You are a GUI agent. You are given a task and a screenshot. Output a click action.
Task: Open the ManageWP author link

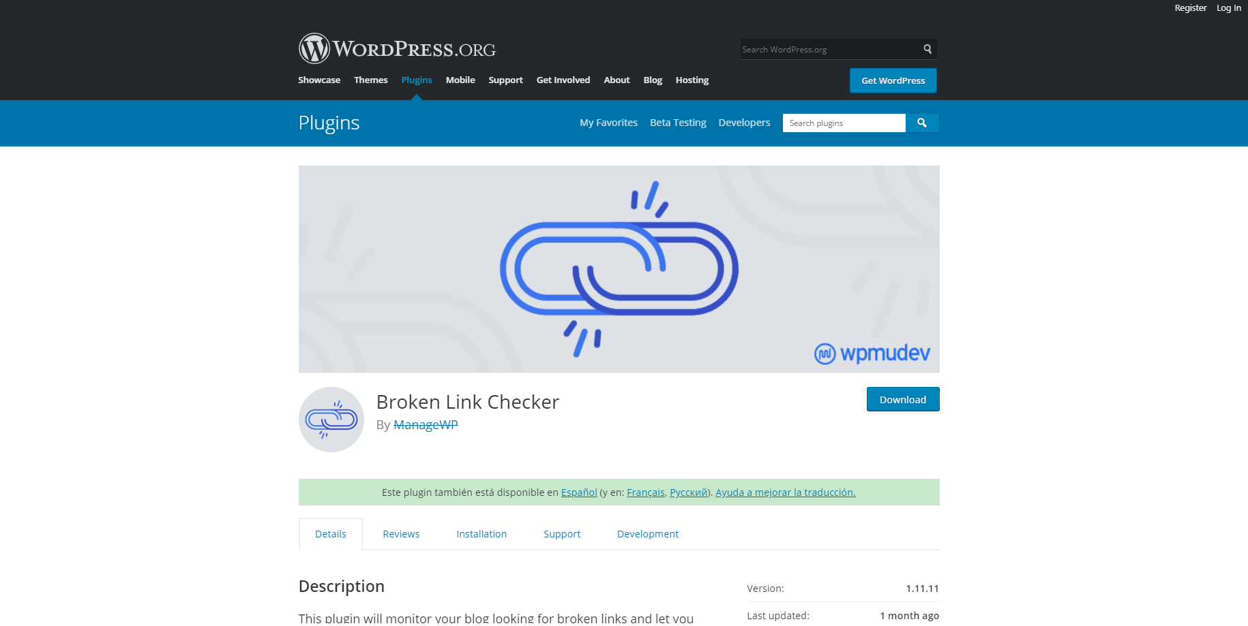point(426,424)
